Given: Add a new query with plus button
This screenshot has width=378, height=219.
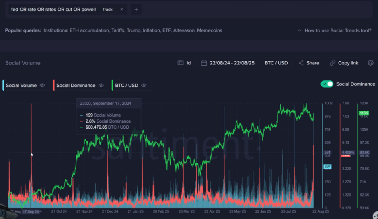Looking at the screenshot, I should tap(136, 9).
